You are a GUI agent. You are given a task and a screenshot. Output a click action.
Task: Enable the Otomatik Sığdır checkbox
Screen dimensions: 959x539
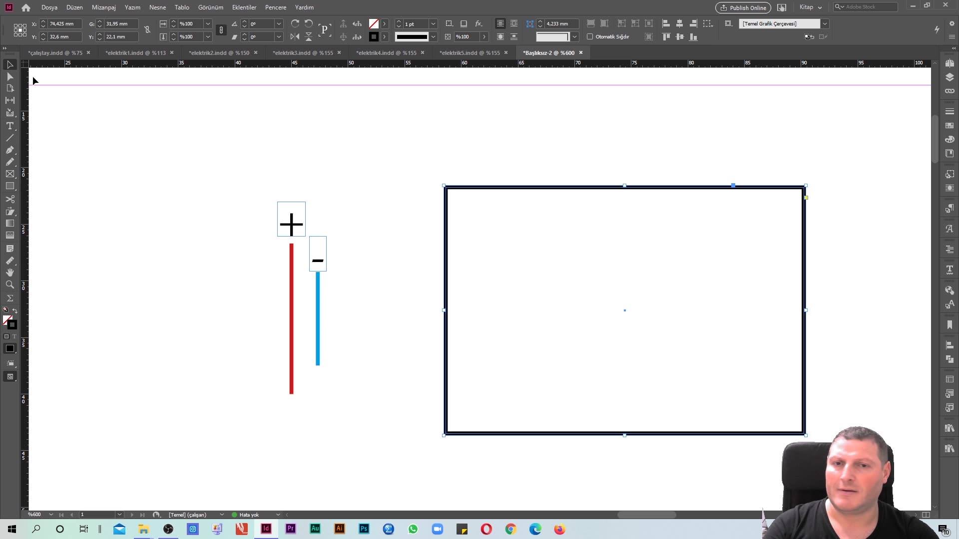click(590, 36)
